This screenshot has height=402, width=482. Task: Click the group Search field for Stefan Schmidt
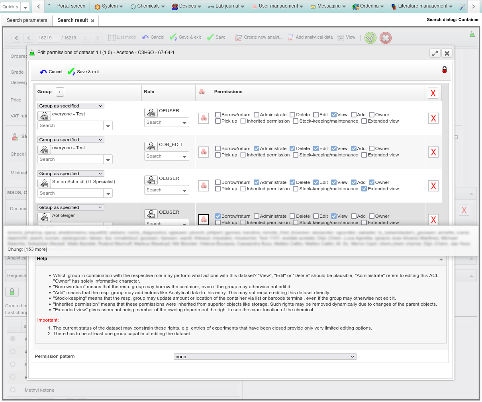click(71, 193)
